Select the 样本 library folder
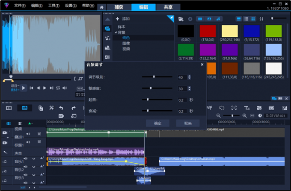Viewport: 291px width, 191px height. coord(122,27)
